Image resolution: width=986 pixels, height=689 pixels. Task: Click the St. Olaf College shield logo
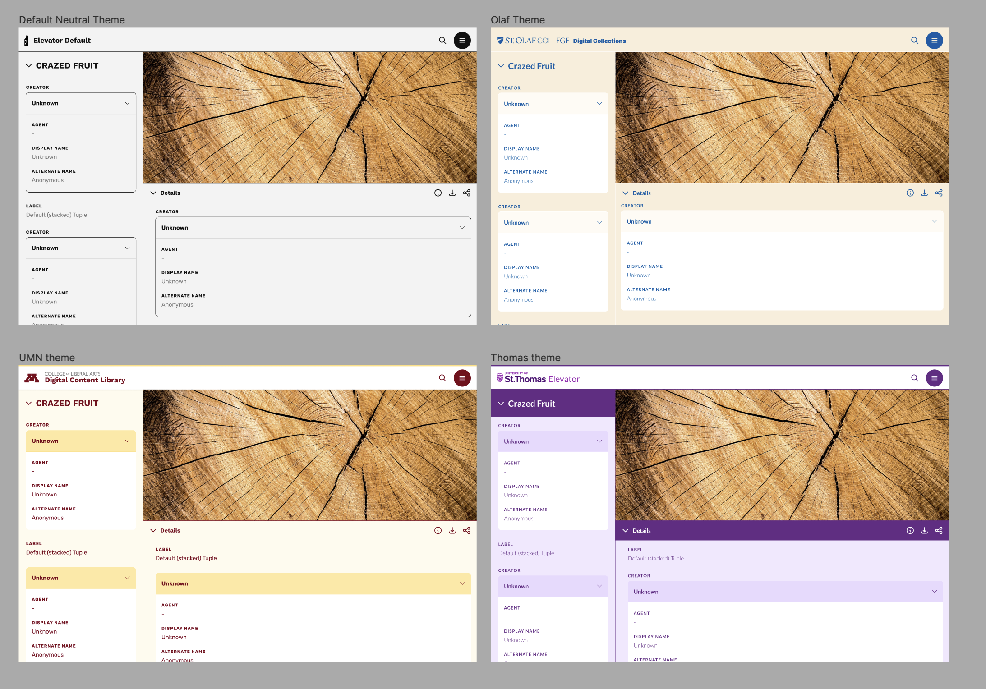[x=500, y=41]
